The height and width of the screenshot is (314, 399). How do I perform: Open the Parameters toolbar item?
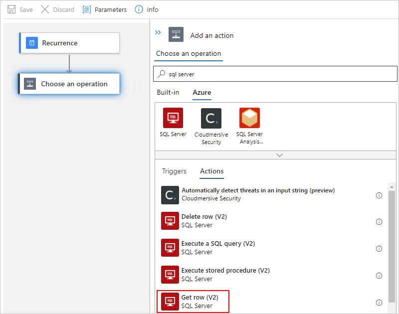[105, 9]
